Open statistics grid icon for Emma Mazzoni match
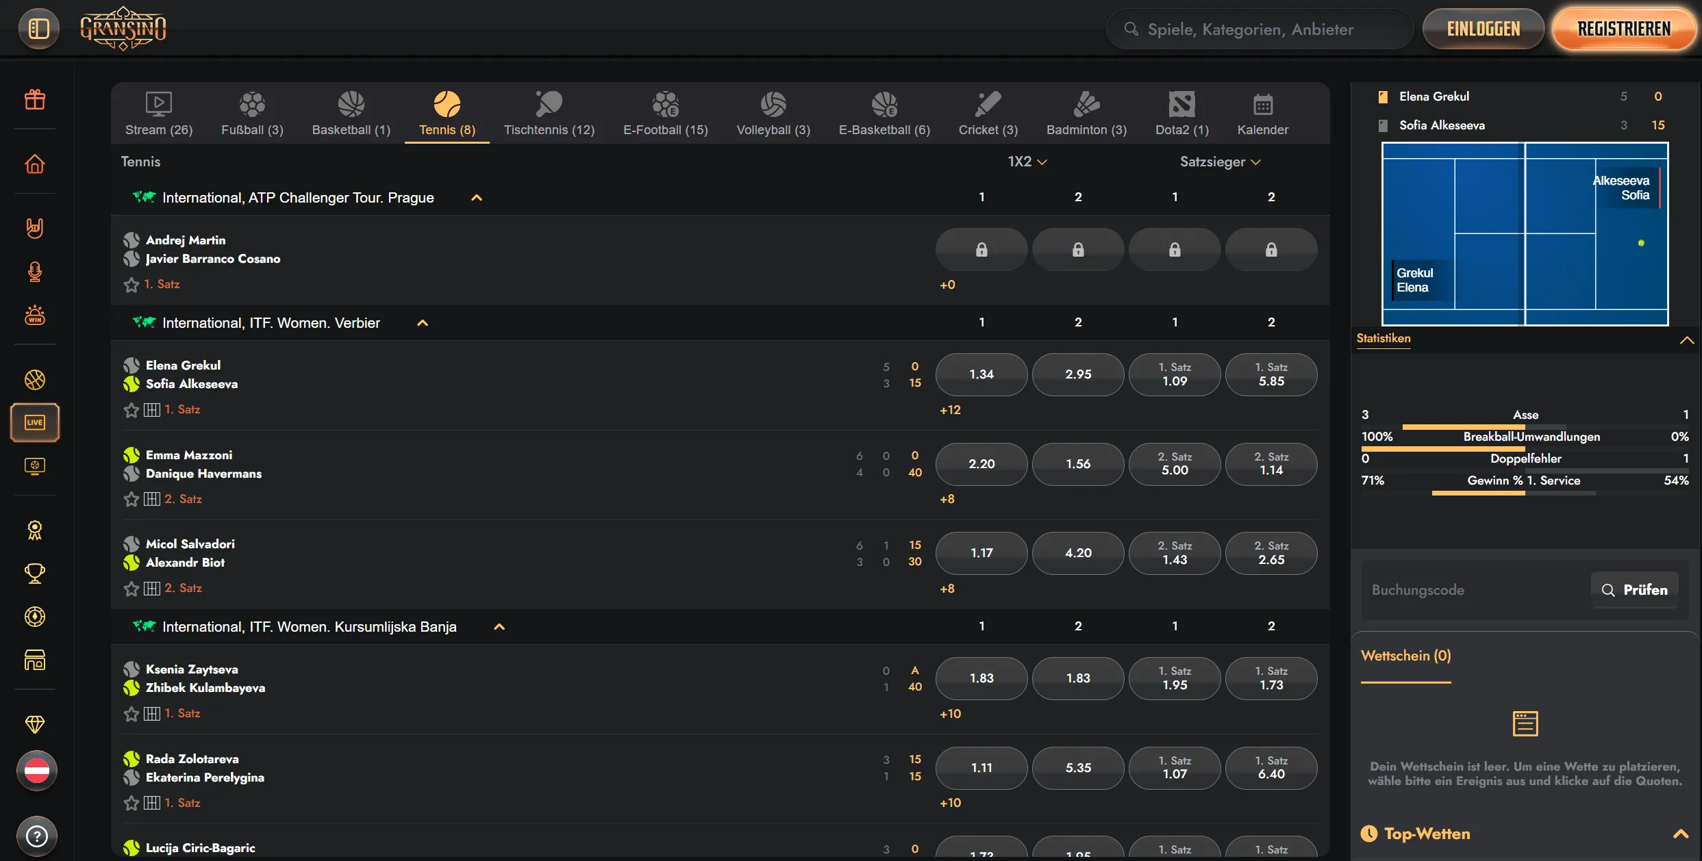1702x861 pixels. point(152,499)
